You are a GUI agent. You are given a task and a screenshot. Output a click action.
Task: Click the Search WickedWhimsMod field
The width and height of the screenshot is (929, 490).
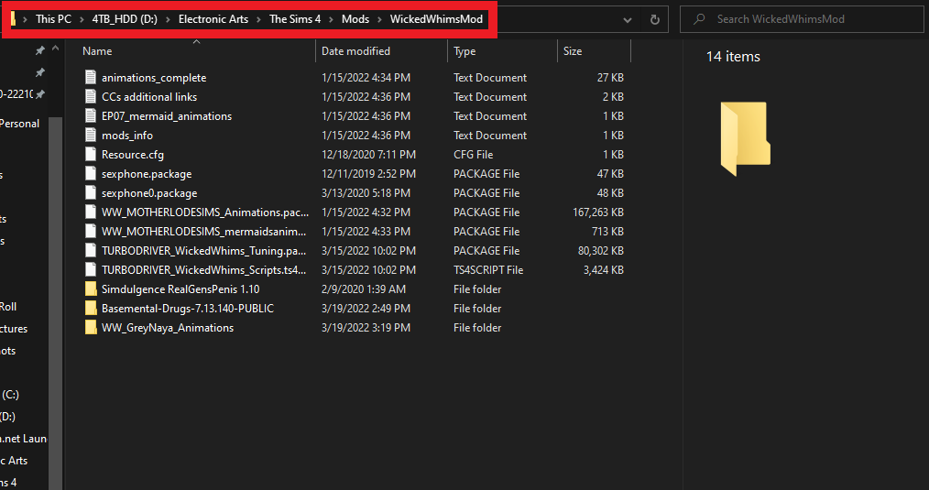pos(802,19)
